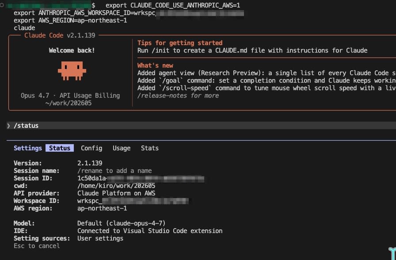
Task: Open the Usage tab
Action: (x=122, y=148)
